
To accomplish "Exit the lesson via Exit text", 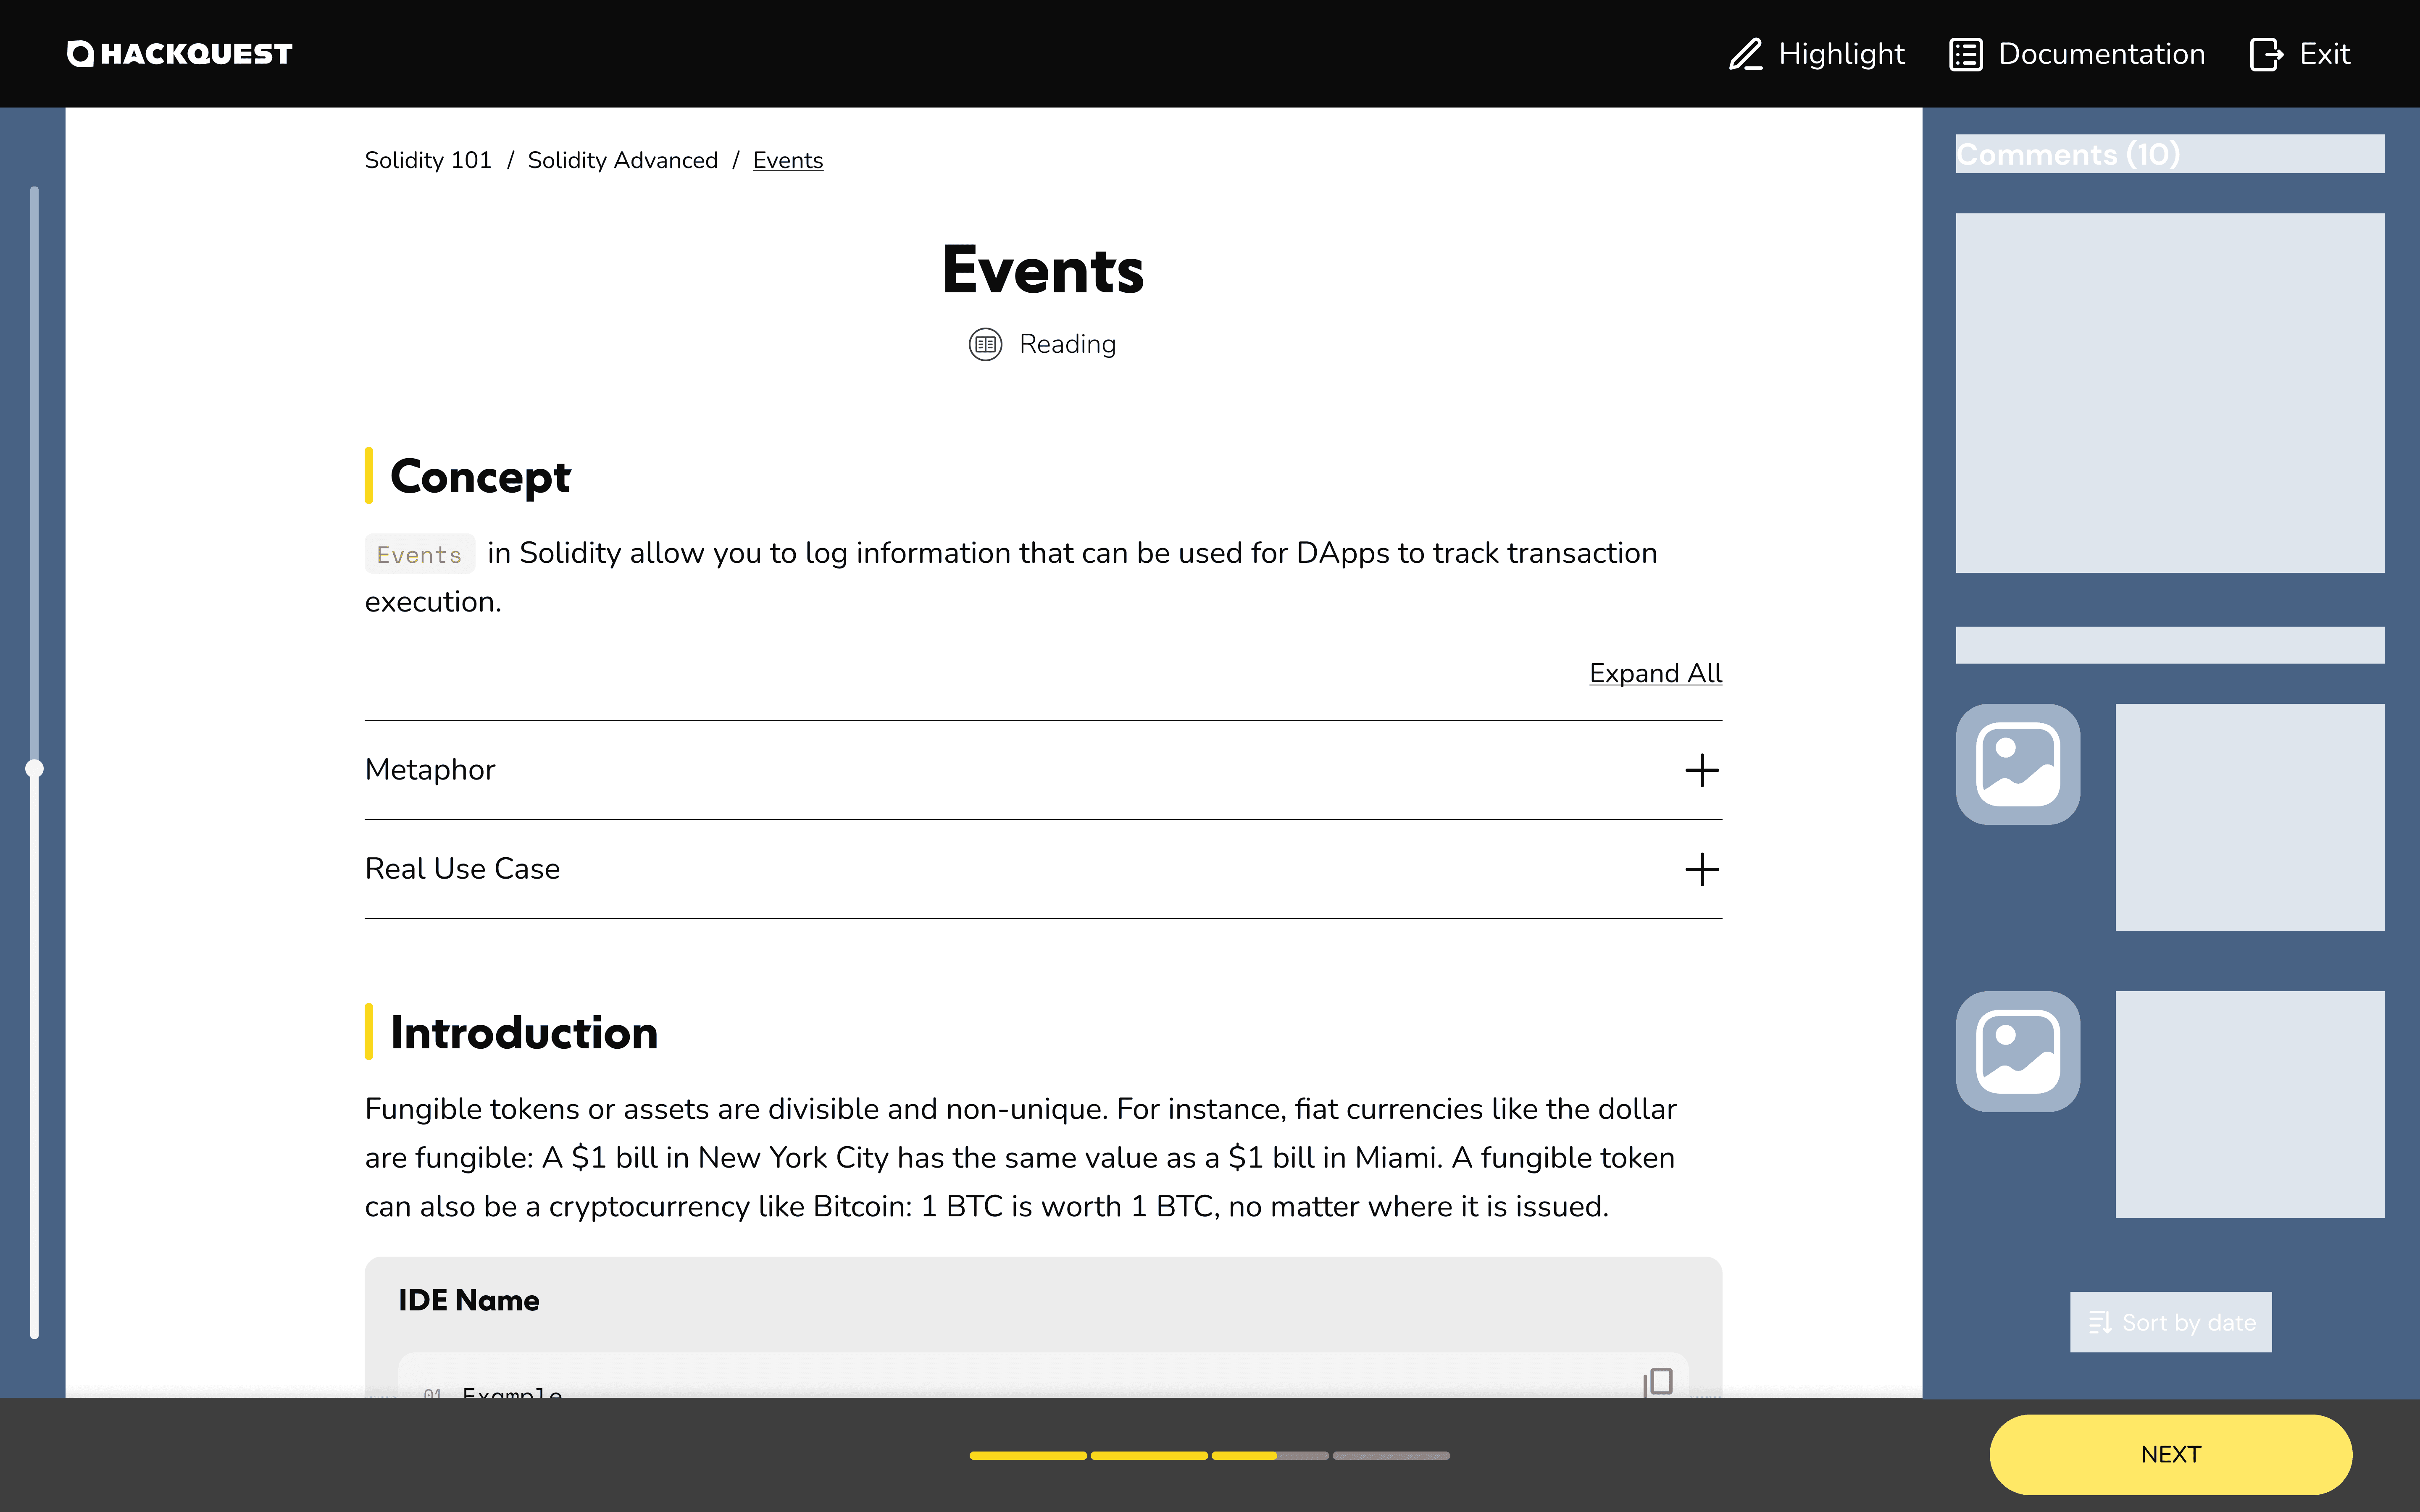I will (2324, 54).
